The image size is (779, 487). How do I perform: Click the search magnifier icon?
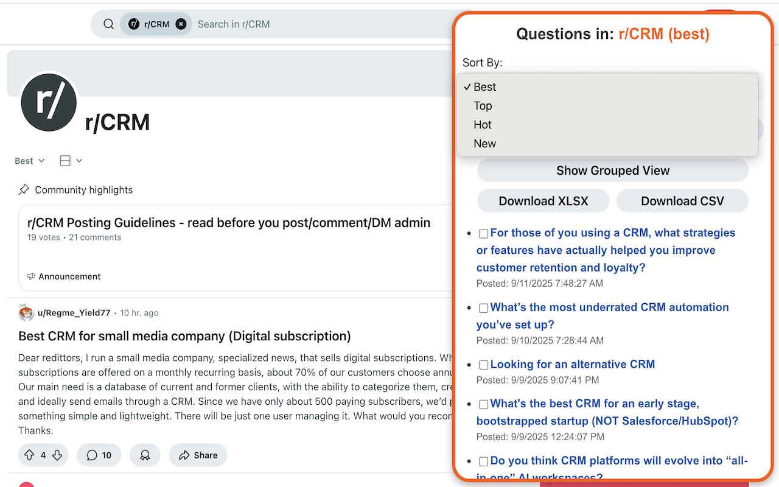click(x=108, y=24)
